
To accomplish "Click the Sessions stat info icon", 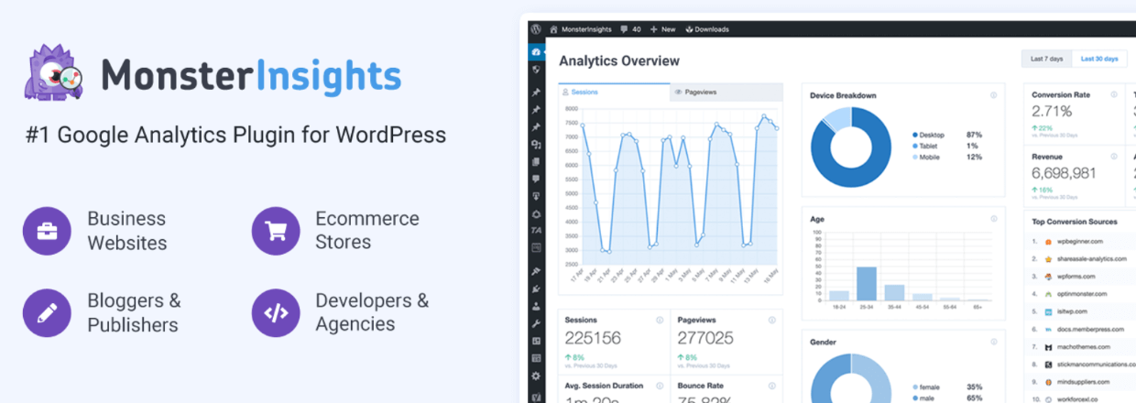I will 659,321.
